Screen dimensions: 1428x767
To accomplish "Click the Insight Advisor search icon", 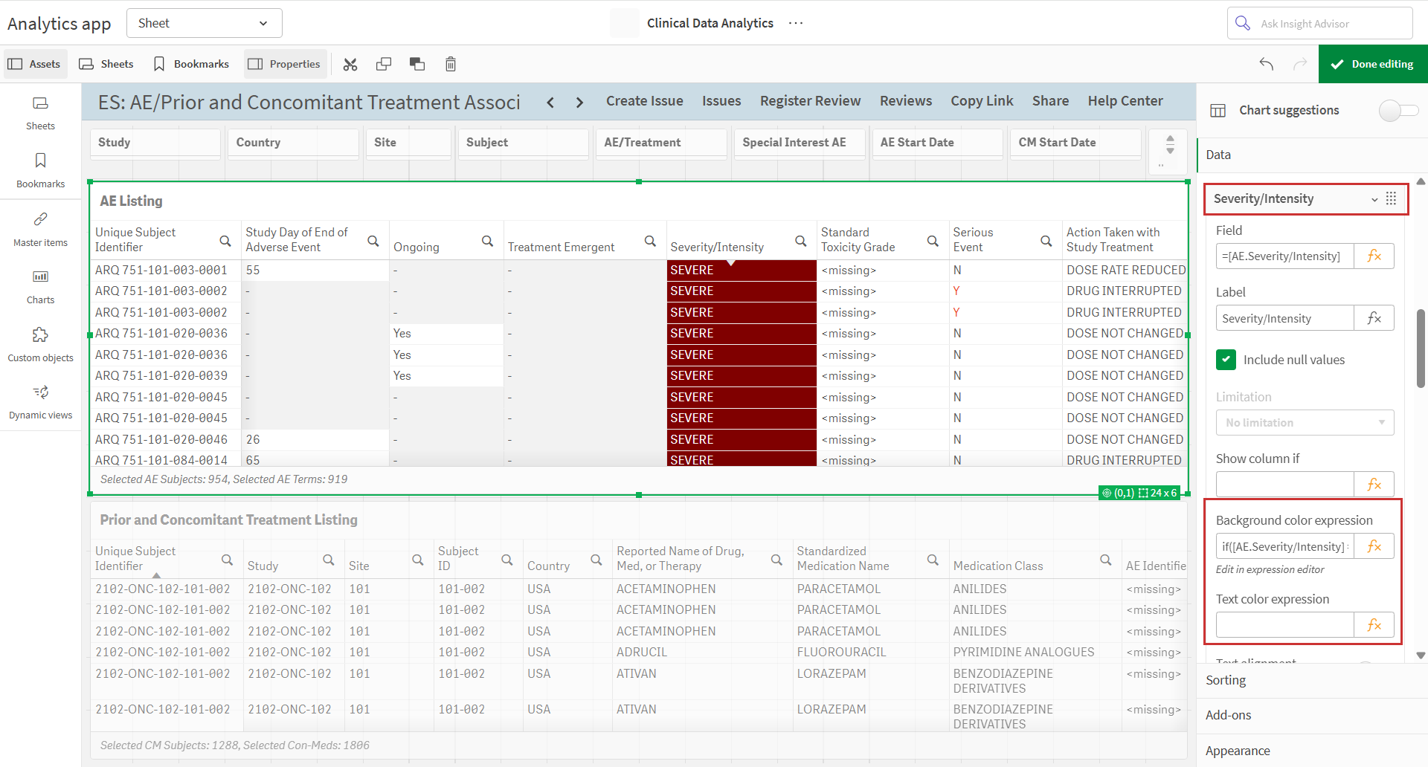I will pyautogui.click(x=1243, y=23).
